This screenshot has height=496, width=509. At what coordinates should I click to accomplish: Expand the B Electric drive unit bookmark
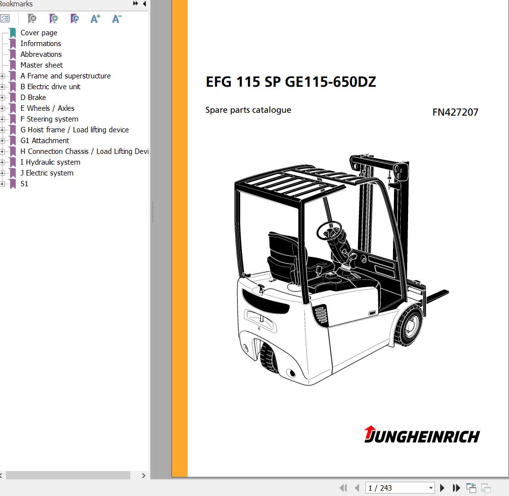tap(2, 87)
